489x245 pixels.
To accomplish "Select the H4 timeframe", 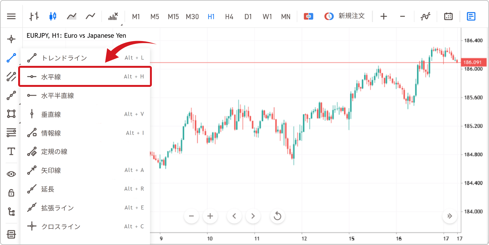I will point(229,17).
